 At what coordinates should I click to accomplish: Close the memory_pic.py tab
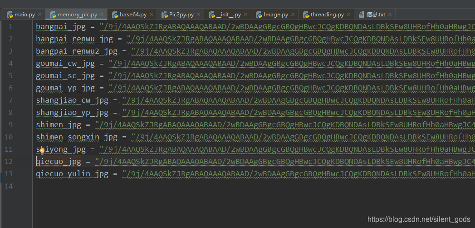click(x=102, y=14)
